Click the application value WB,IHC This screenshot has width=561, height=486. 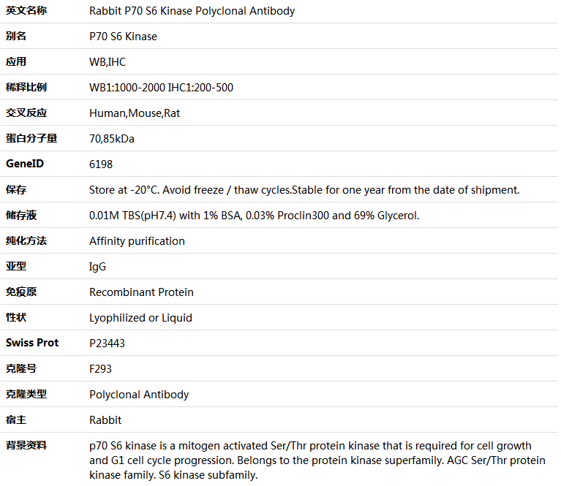point(108,62)
